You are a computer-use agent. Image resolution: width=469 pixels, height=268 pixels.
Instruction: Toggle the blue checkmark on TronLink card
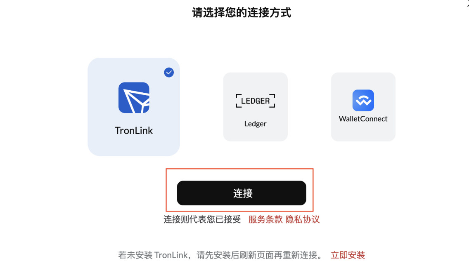click(x=169, y=72)
